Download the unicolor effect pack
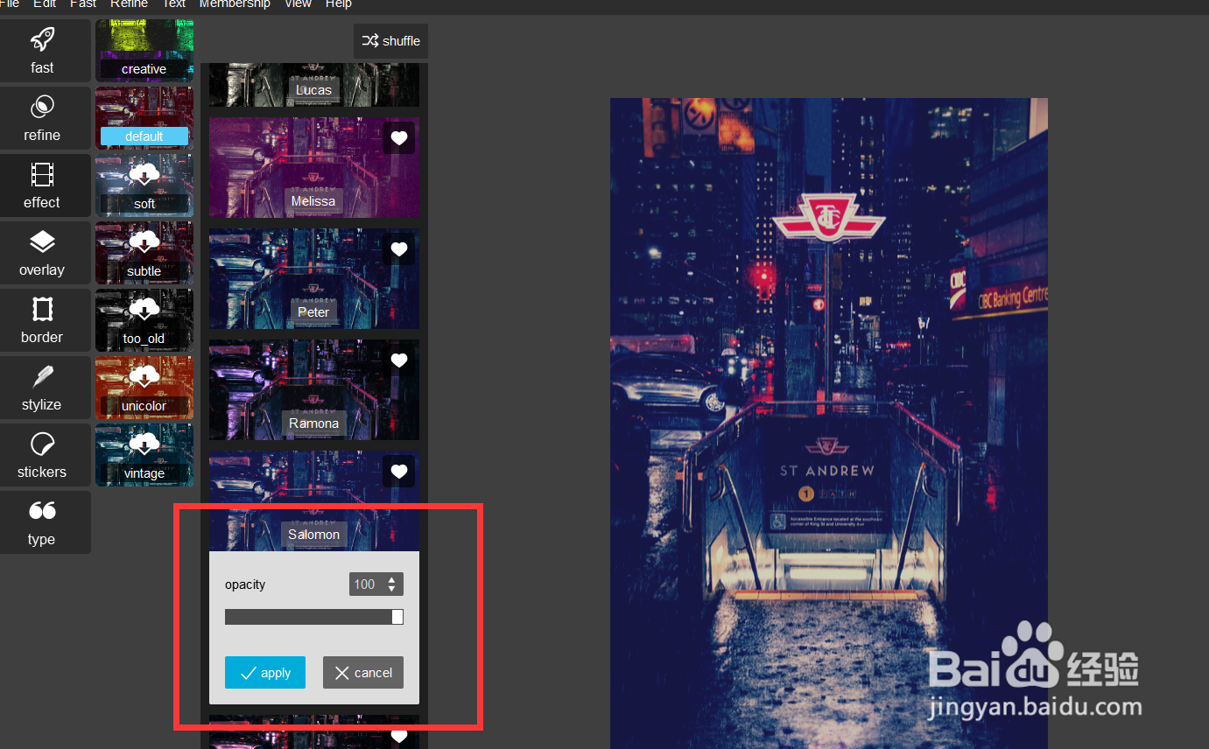This screenshot has width=1209, height=749. (144, 388)
